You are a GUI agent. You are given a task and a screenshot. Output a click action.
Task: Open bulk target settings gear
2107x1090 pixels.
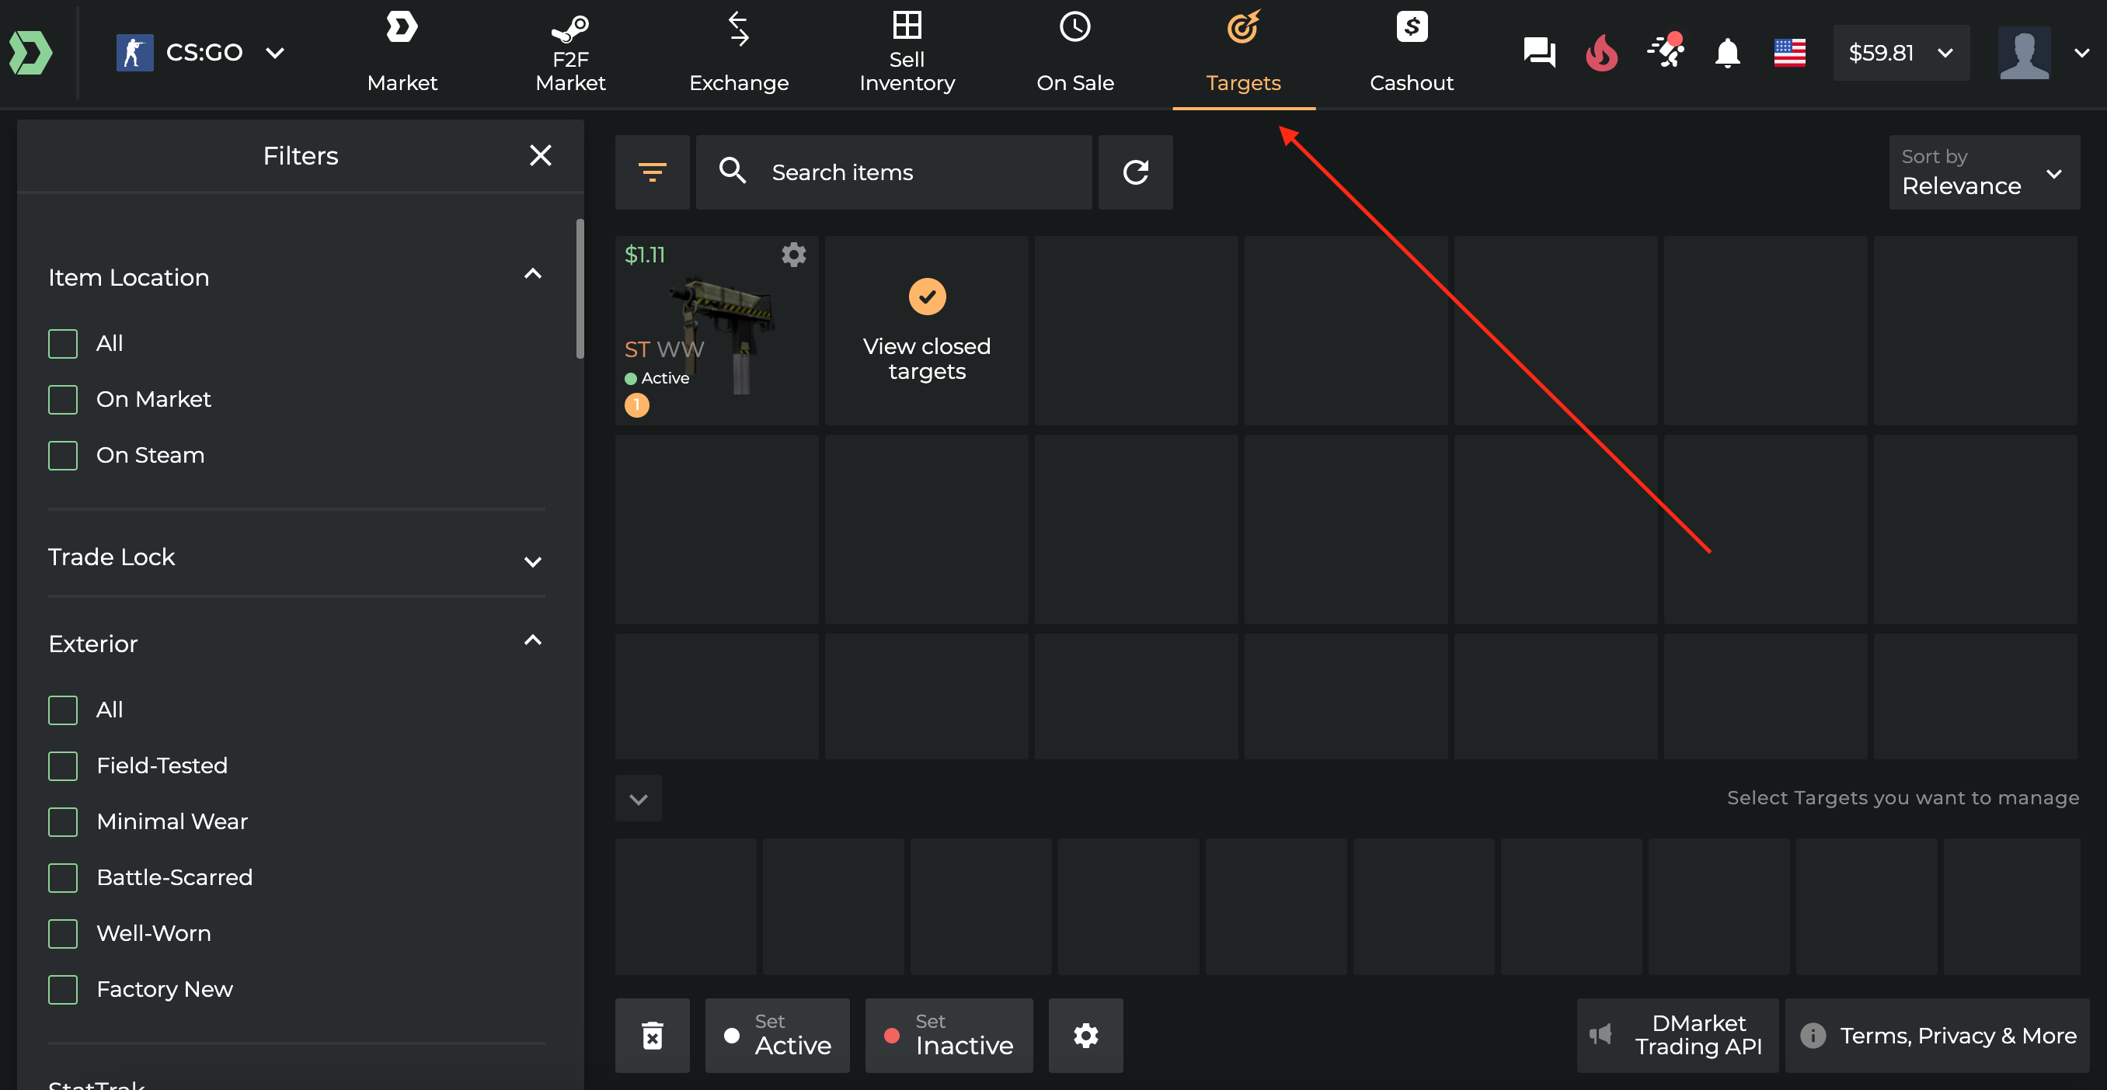tap(1085, 1035)
